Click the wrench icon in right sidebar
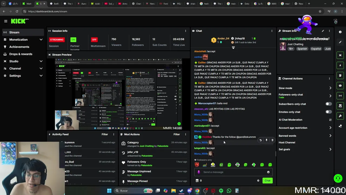The height and width of the screenshot is (195, 346). (340, 116)
